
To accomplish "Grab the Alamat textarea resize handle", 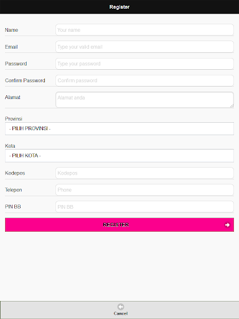I will pyautogui.click(x=232, y=106).
